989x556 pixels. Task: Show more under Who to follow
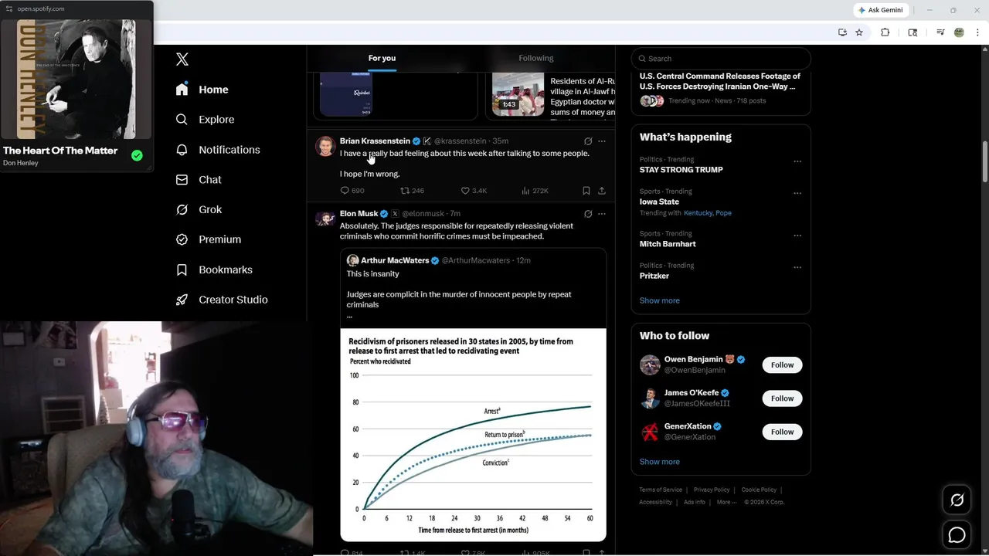click(x=660, y=462)
